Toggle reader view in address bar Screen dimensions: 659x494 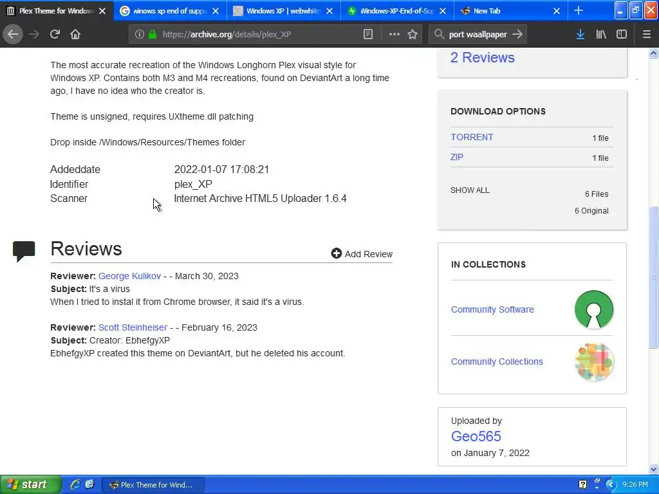click(367, 35)
